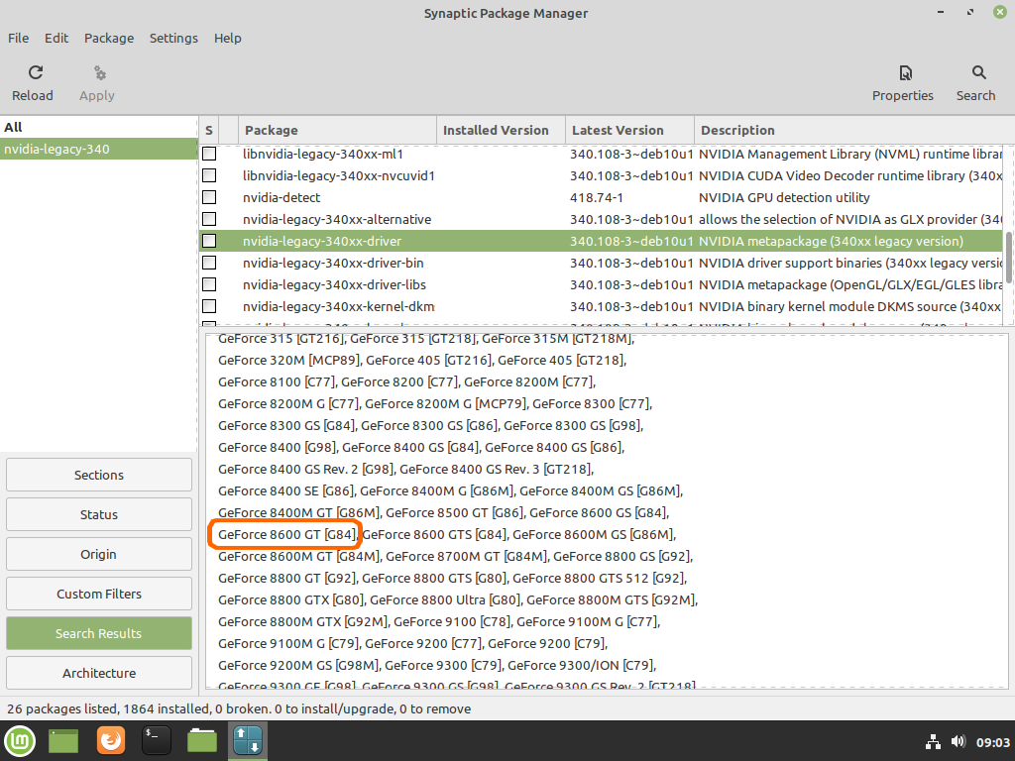
Task: Sort by Installed Version column header
Action: 501,130
